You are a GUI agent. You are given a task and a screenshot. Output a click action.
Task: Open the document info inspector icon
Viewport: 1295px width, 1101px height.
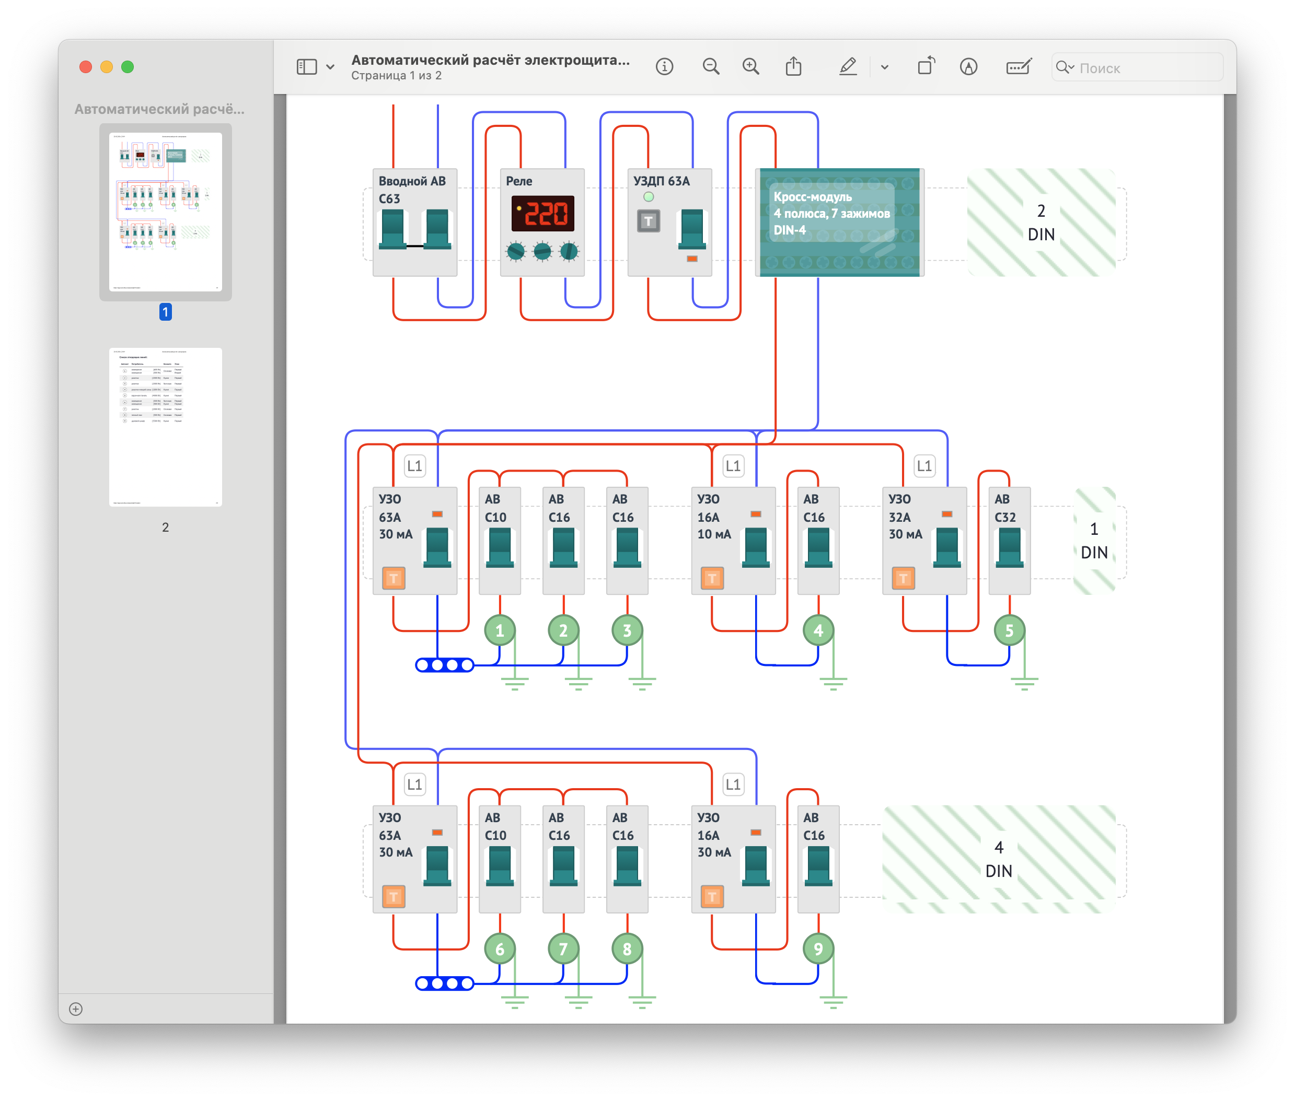coord(664,67)
